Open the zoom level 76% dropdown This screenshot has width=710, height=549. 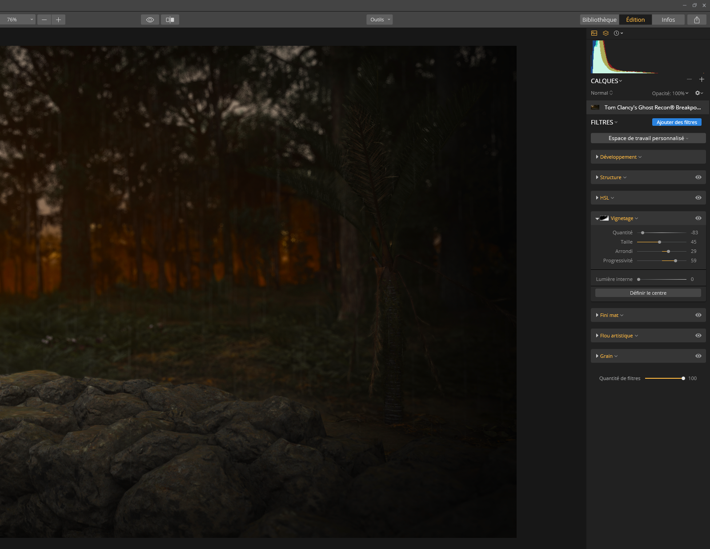[x=18, y=20]
